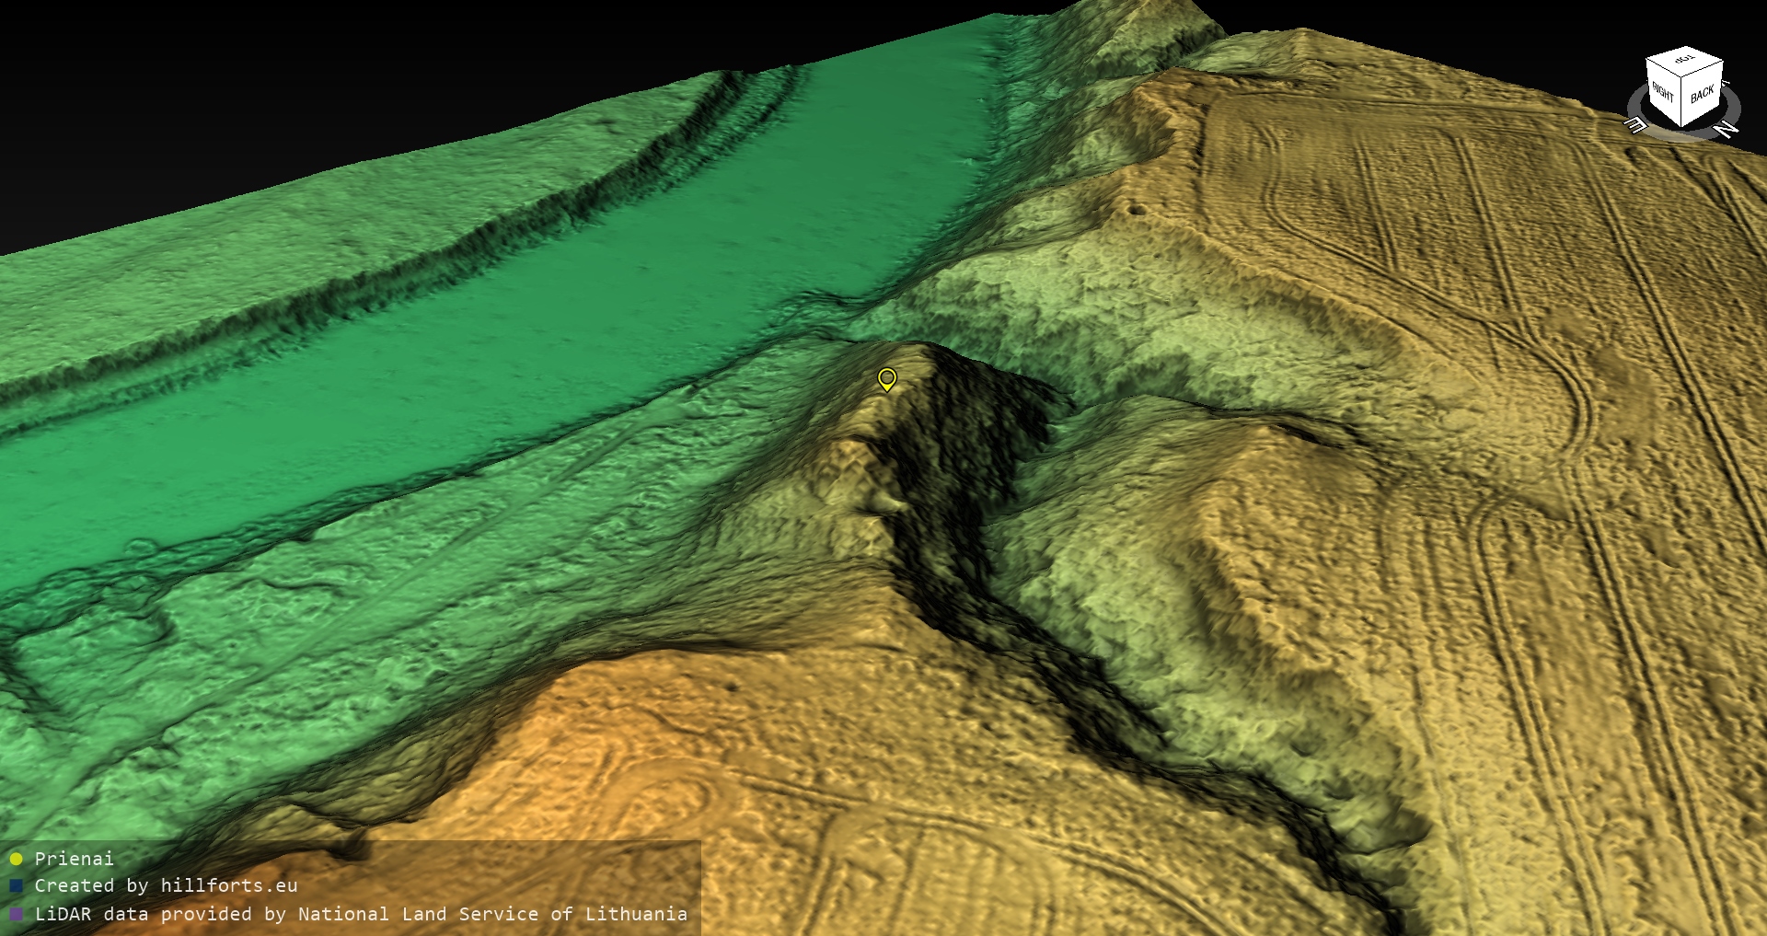The height and width of the screenshot is (936, 1767).
Task: Click the blue square in the legend
Action: click(x=16, y=886)
